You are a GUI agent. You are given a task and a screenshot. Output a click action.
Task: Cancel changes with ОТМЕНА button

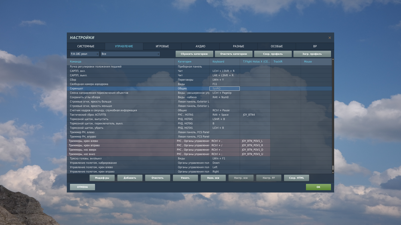(x=82, y=187)
